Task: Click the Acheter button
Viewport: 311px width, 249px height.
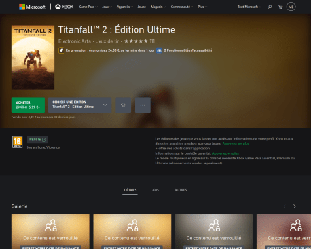Action: pyautogui.click(x=28, y=105)
